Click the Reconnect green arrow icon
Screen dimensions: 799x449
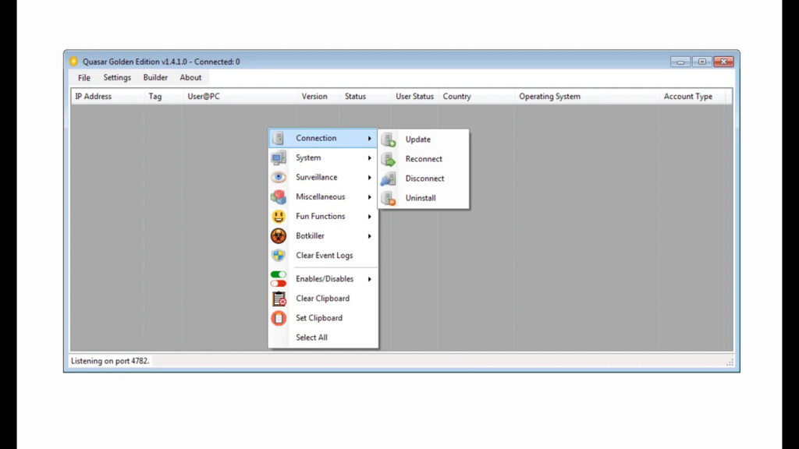389,159
